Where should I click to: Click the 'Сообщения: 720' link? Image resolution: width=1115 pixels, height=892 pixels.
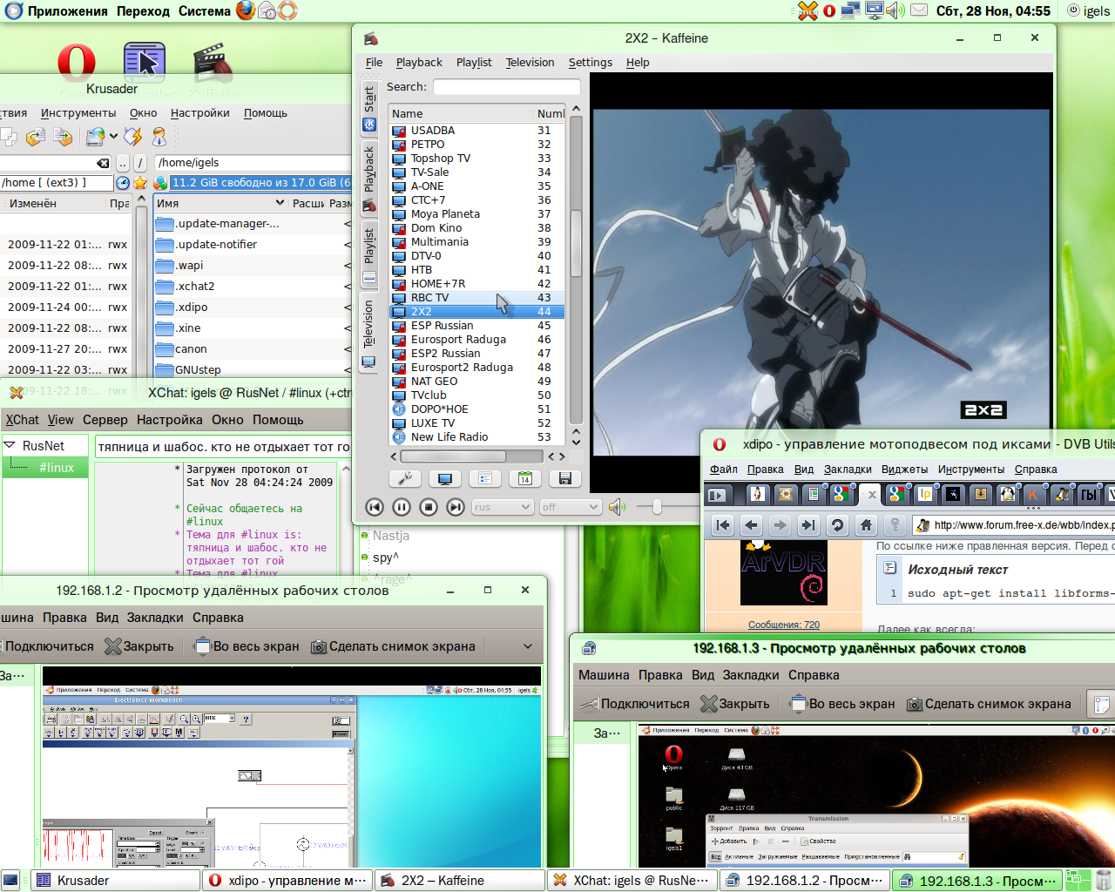[x=784, y=625]
